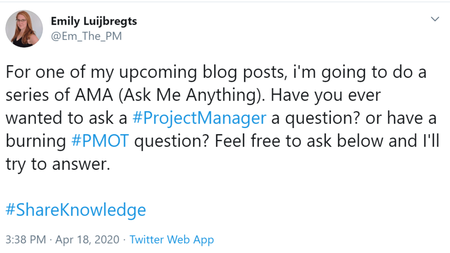Click the 3:38 PM timestamp
This screenshot has width=450, height=253.
click(26, 240)
